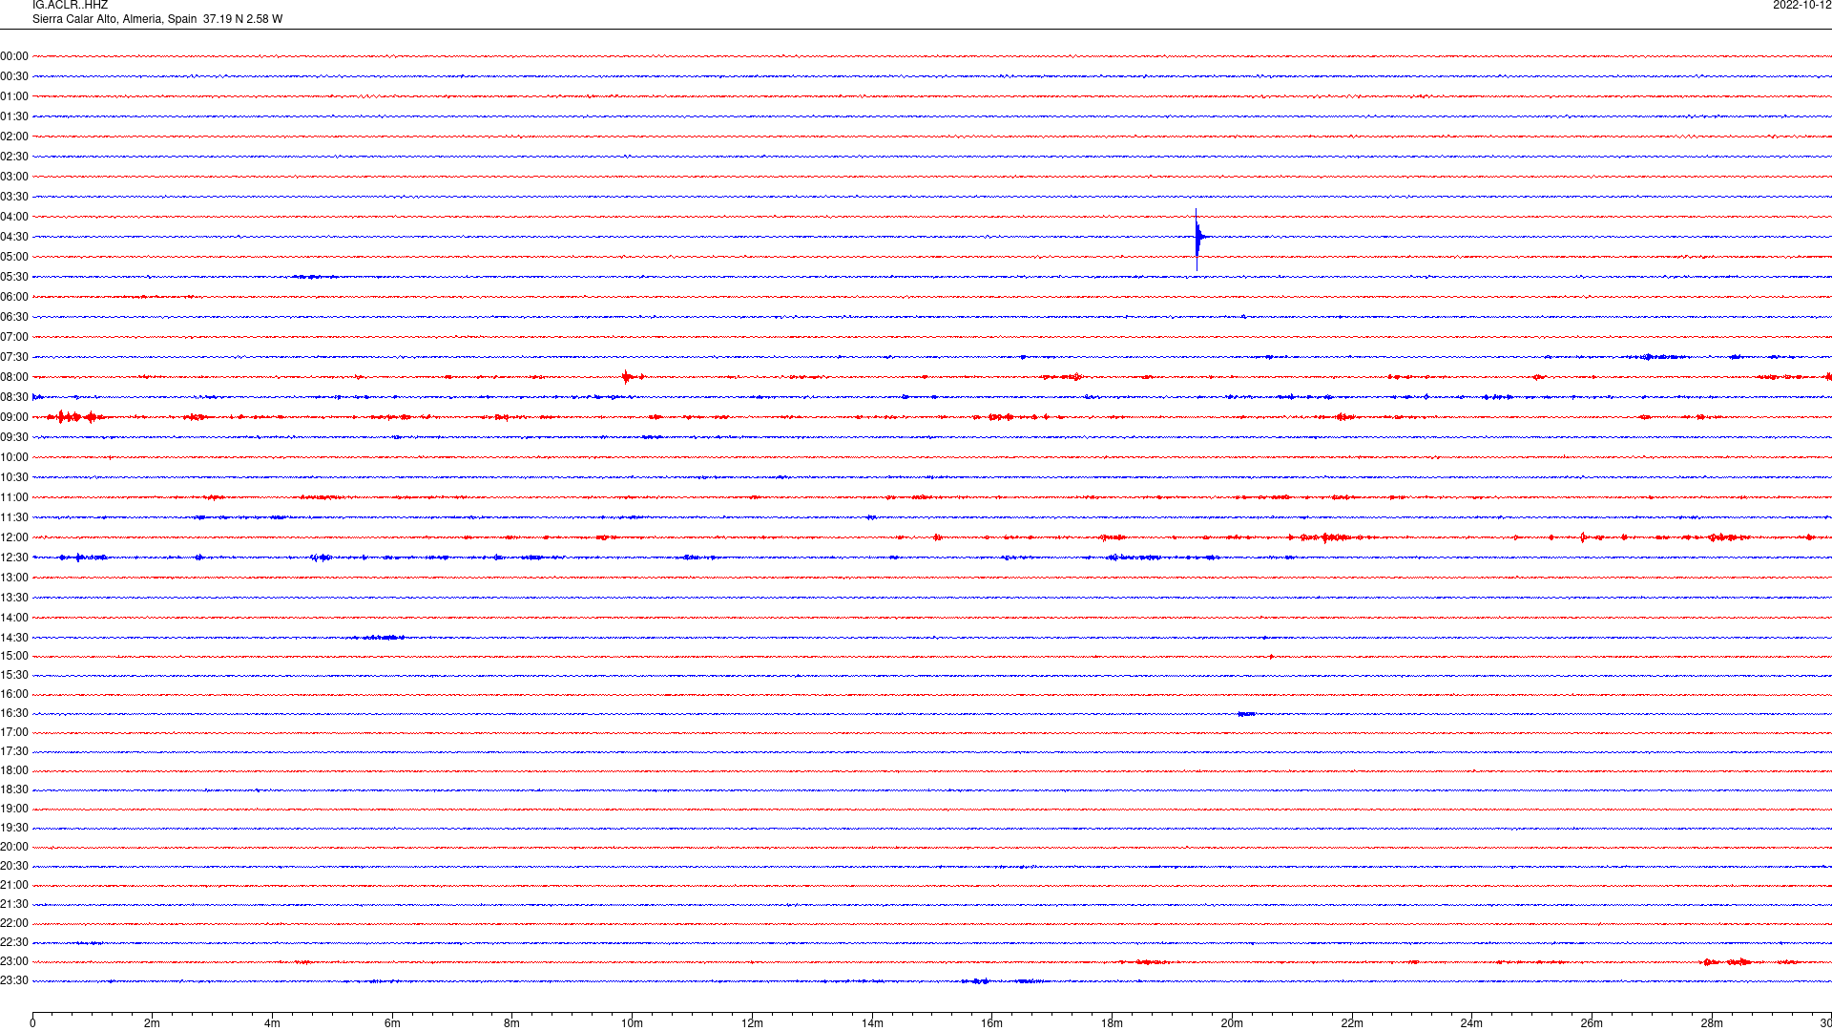The width and height of the screenshot is (1832, 1031).
Task: Click the 13:00 row label
Action: [14, 578]
